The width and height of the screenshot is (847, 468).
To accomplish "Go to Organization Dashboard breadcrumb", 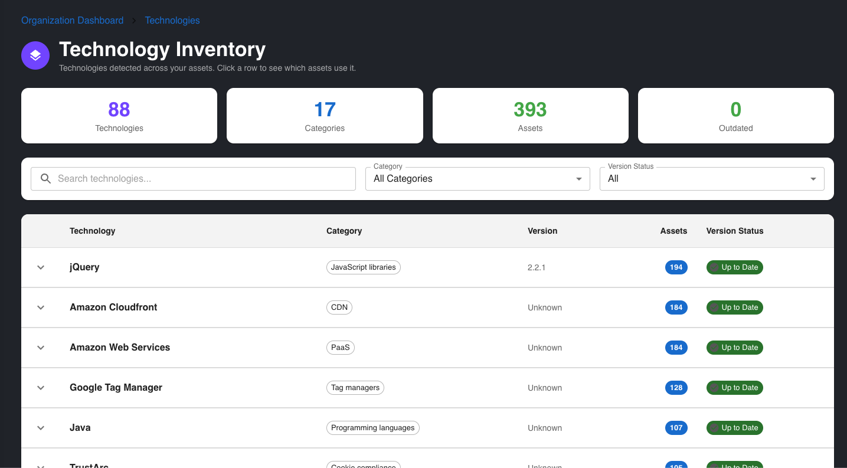I will point(72,20).
